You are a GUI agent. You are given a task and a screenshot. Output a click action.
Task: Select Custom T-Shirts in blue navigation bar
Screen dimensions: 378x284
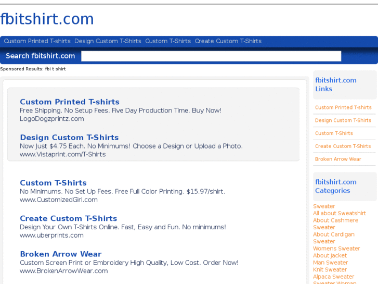(168, 41)
